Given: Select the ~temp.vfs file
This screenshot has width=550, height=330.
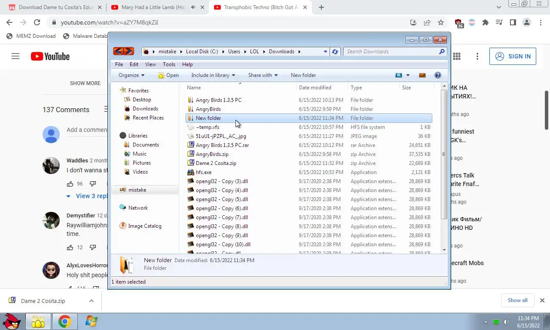Looking at the screenshot, I should point(207,127).
